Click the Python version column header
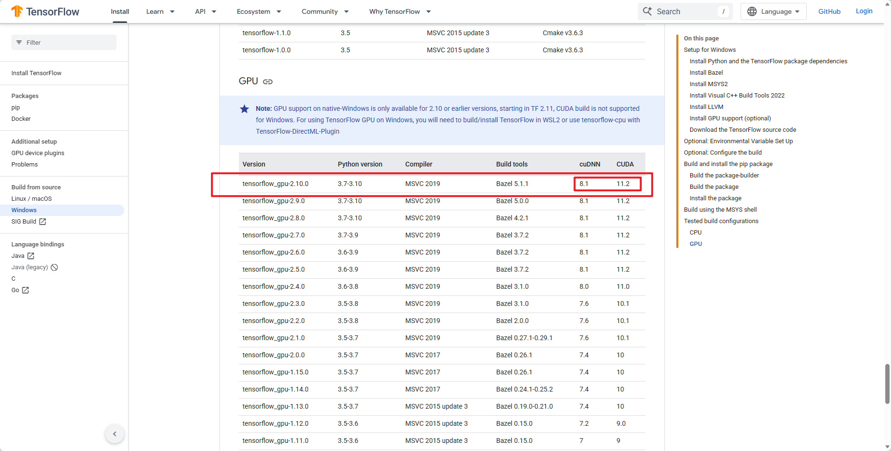This screenshot has width=891, height=451. (360, 164)
